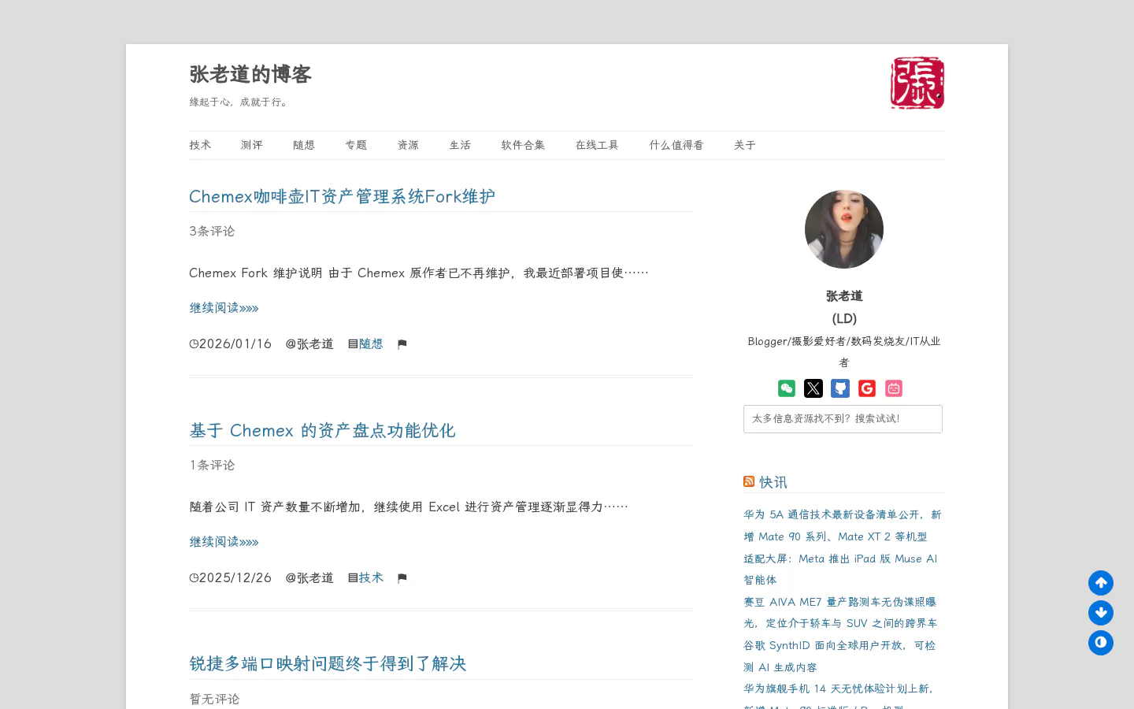
Task: Open the 赛豆 AIVA ME7 news item
Action: [840, 612]
